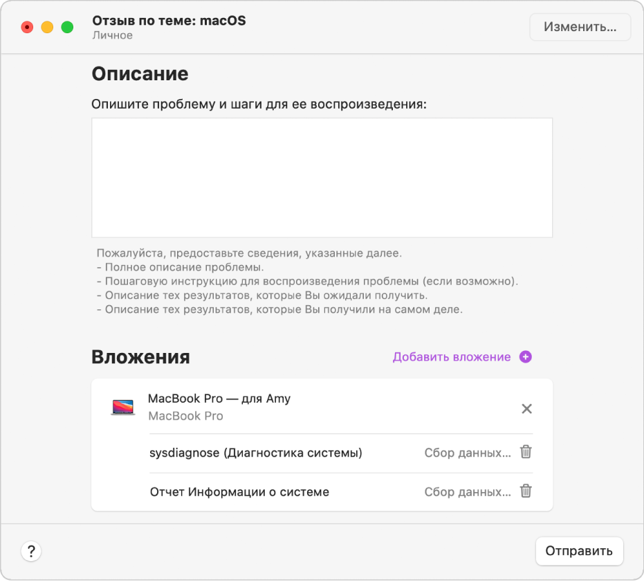This screenshot has height=582, width=644.
Task: Submit feedback with the Отправить button
Action: click(x=579, y=551)
